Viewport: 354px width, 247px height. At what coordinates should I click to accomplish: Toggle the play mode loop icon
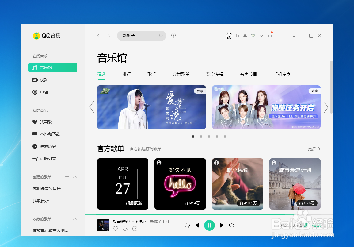click(187, 225)
